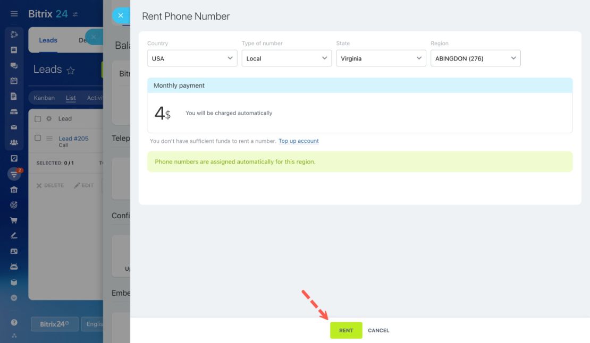
Task: Open the help question mark icon
Action: (x=14, y=322)
